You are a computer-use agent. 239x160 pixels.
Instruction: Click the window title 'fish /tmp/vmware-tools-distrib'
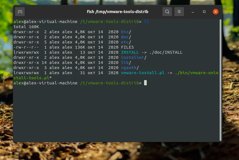118,12
